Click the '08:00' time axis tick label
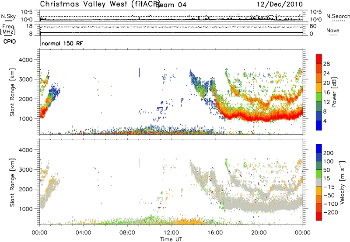This screenshot has height=242, width=350. tap(127, 233)
